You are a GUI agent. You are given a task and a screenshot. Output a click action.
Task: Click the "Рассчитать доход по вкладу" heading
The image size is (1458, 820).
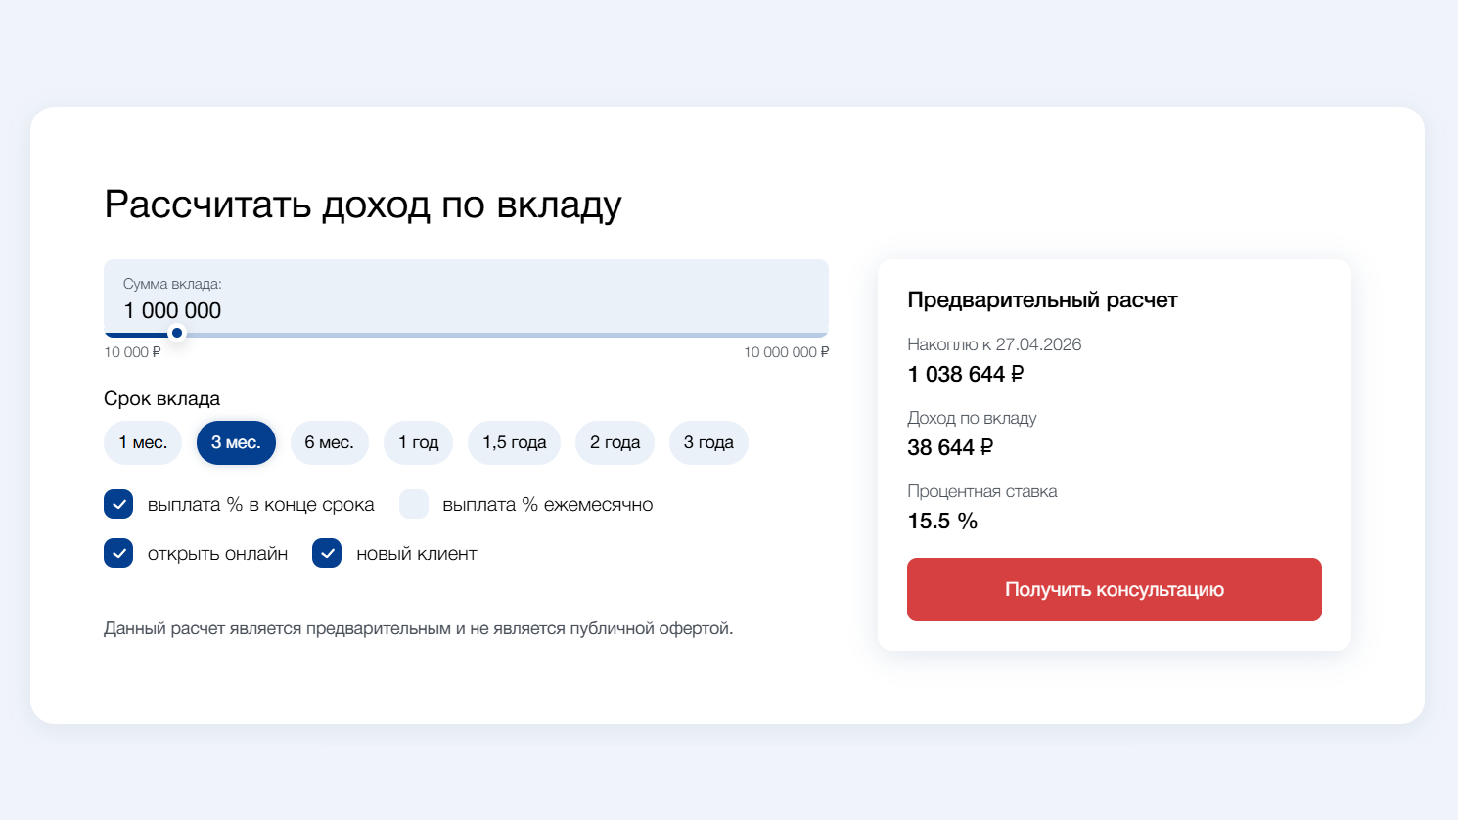point(362,203)
